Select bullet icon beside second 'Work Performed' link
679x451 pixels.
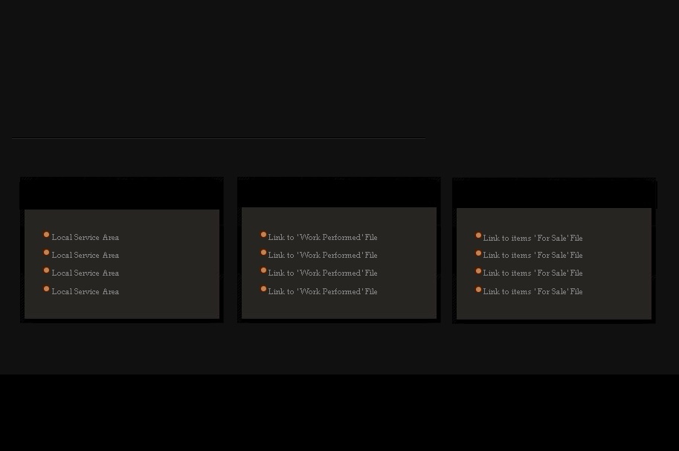[263, 253]
